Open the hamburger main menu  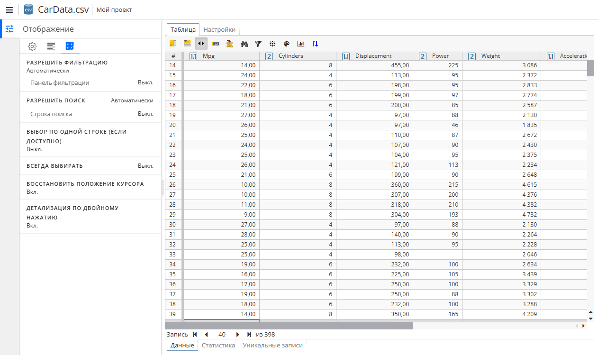tap(9, 9)
